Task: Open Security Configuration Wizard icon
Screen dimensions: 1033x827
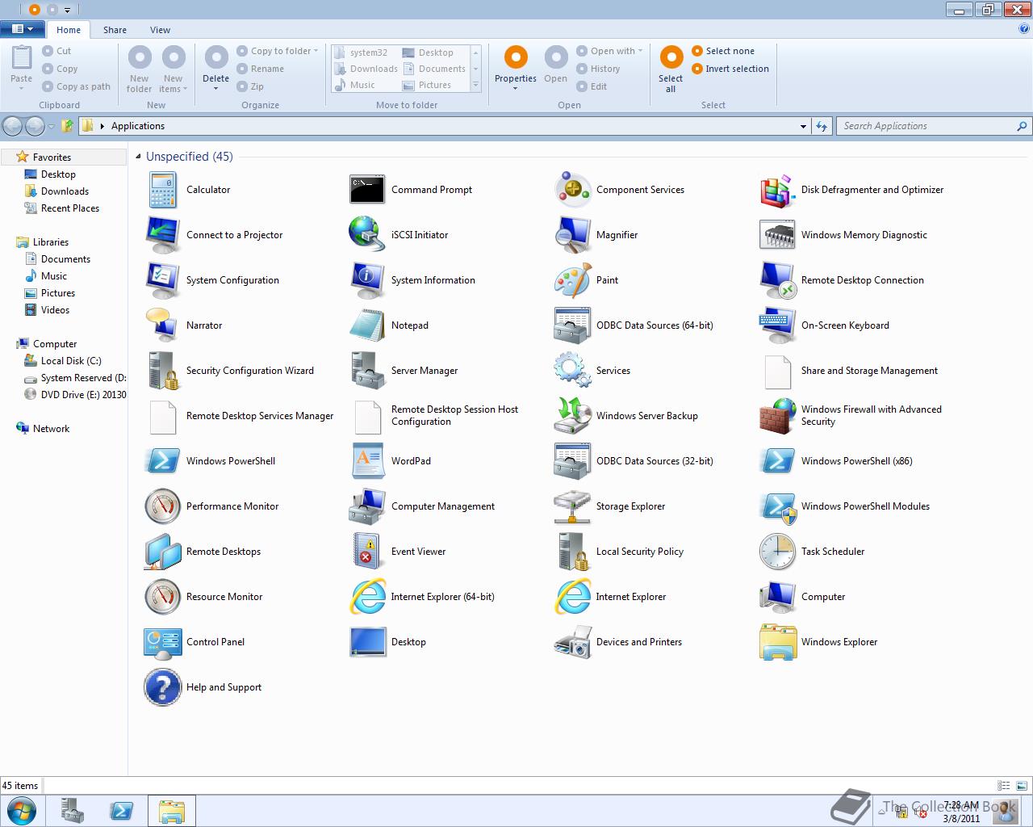Action: (x=163, y=371)
